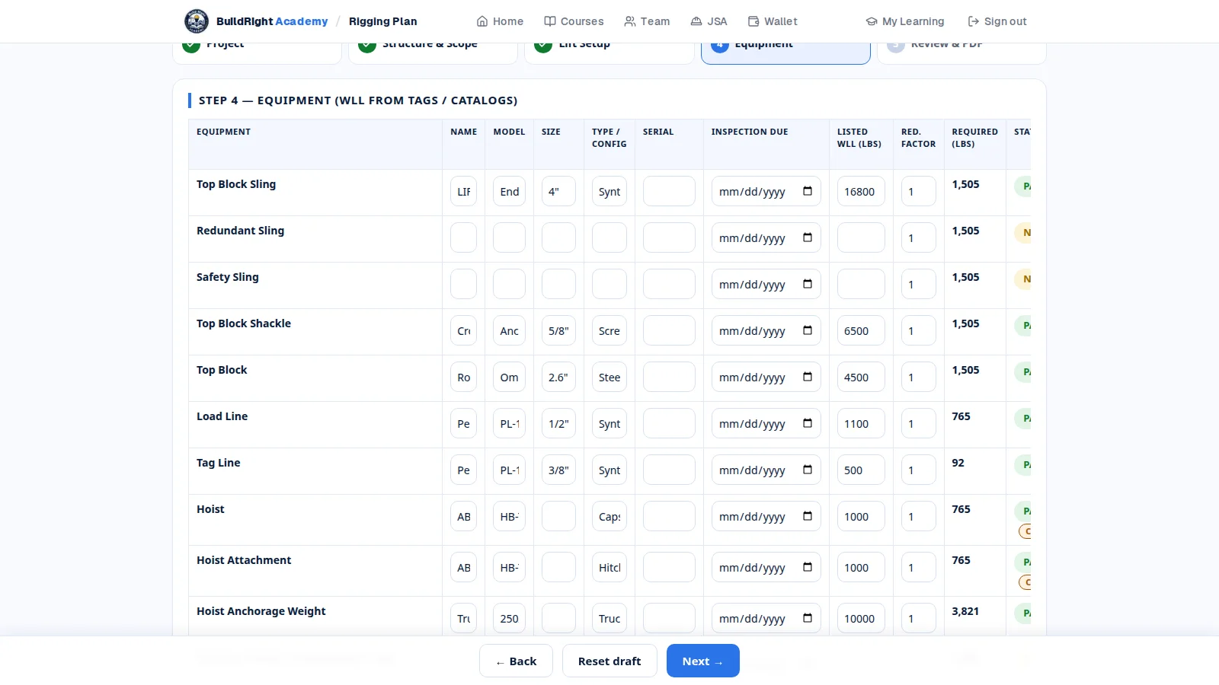Click the Safety Sling serial input field
The height and width of the screenshot is (685, 1219).
pyautogui.click(x=669, y=284)
